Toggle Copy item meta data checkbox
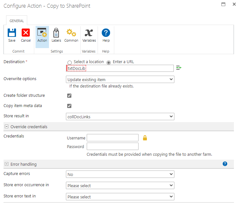Viewport: 240px width, 208px height. pyautogui.click(x=69, y=106)
